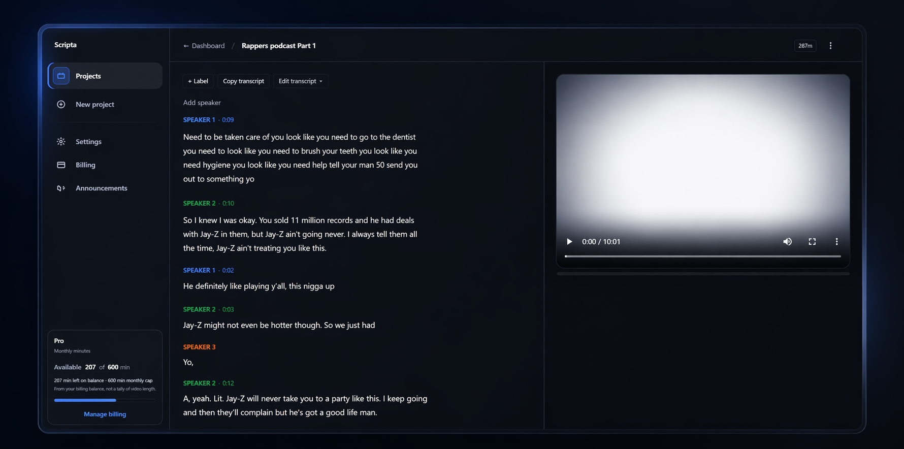Enter fullscreen video mode
Viewport: 904px width, 449px height.
coord(812,242)
